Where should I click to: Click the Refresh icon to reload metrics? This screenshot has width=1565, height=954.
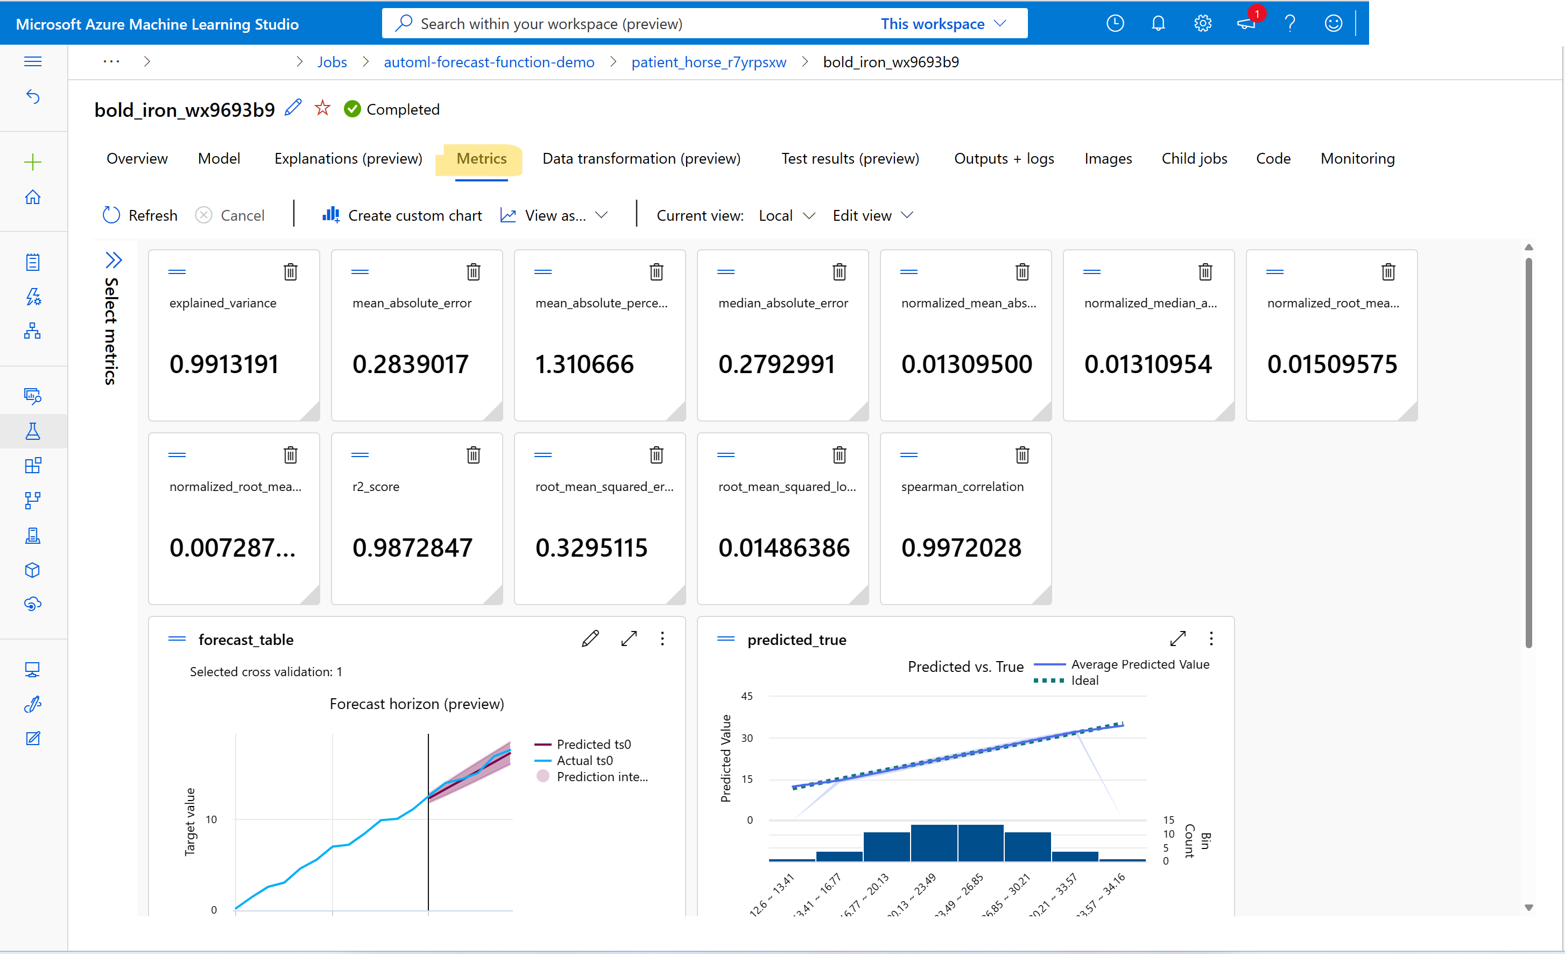tap(113, 215)
